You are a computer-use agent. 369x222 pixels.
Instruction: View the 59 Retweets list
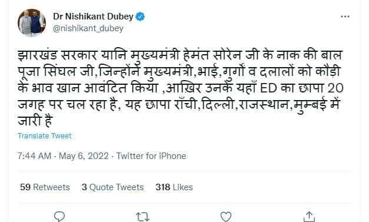click(45, 187)
